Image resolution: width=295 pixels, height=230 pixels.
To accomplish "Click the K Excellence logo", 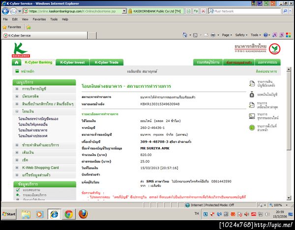I will pos(21,50).
